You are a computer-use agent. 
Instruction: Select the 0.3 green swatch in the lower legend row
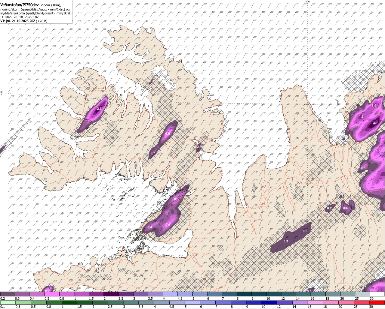pos(23,303)
